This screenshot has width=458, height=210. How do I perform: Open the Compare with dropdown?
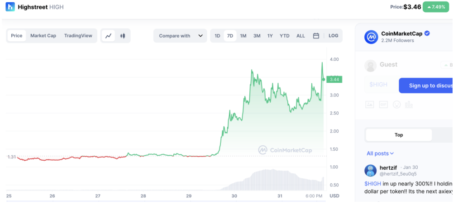click(181, 36)
